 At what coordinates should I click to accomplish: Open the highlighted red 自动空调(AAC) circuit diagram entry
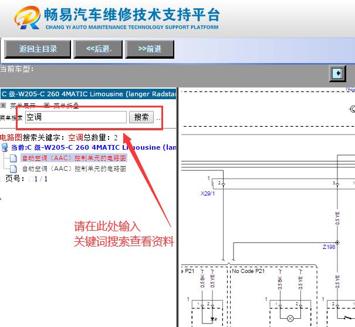pyautogui.click(x=74, y=158)
